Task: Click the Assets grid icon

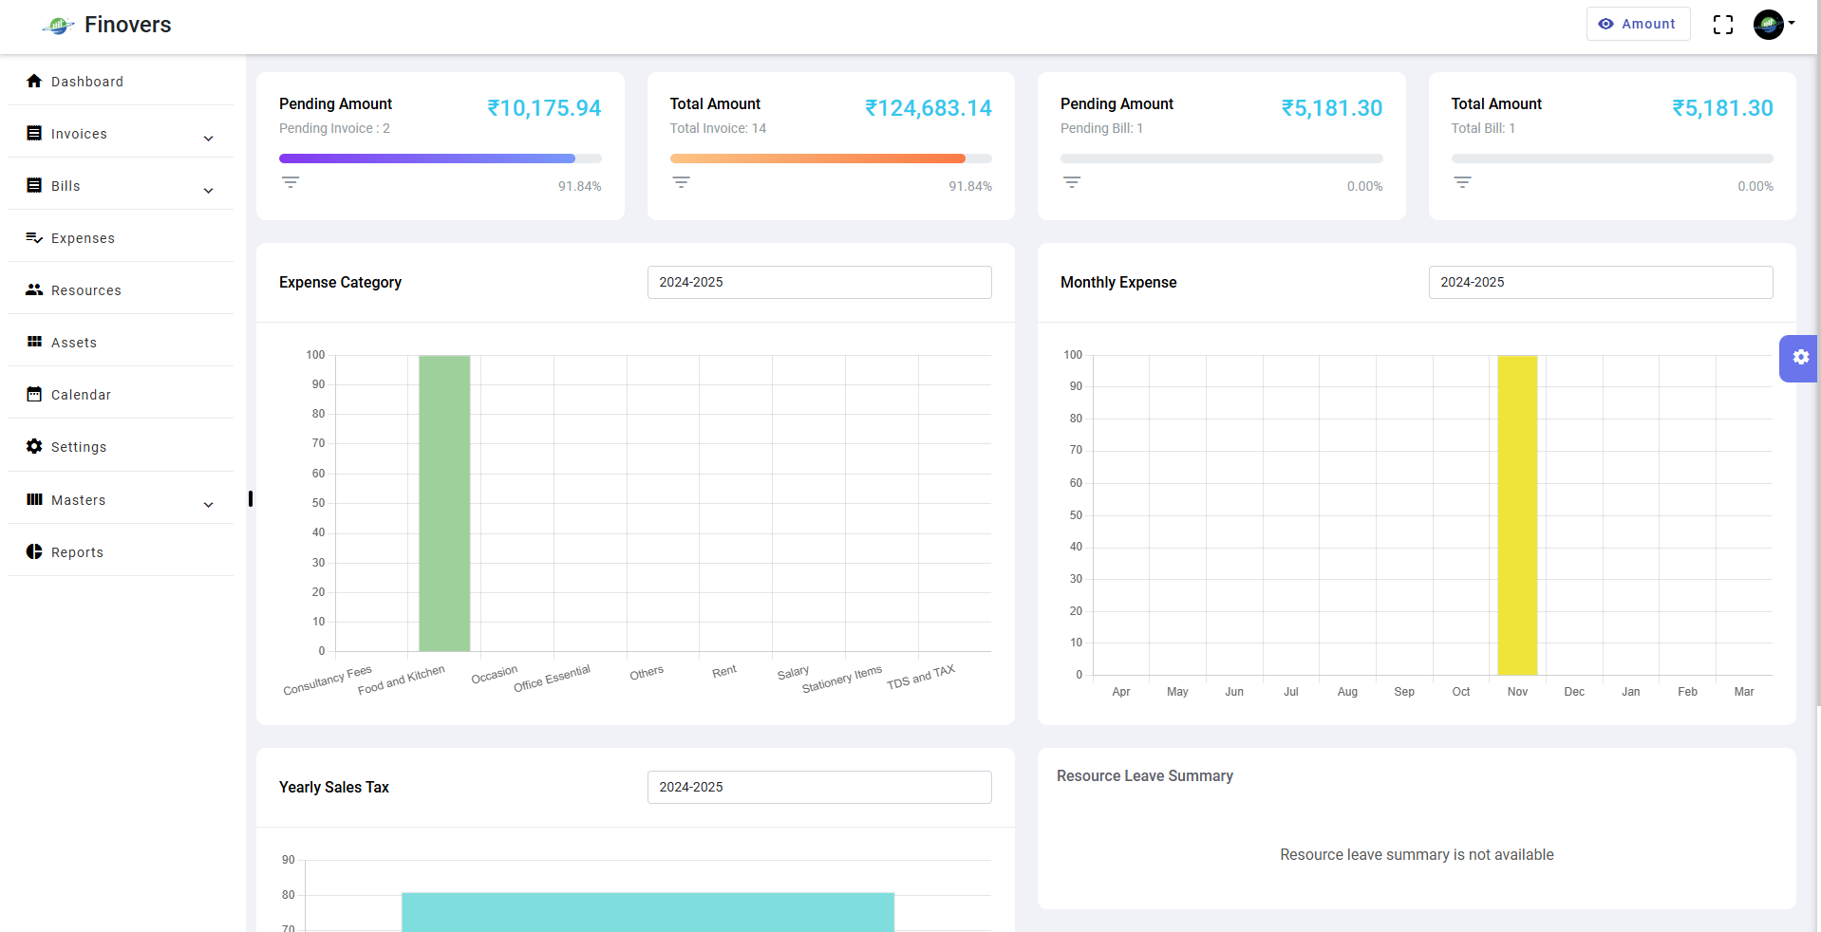Action: click(34, 342)
